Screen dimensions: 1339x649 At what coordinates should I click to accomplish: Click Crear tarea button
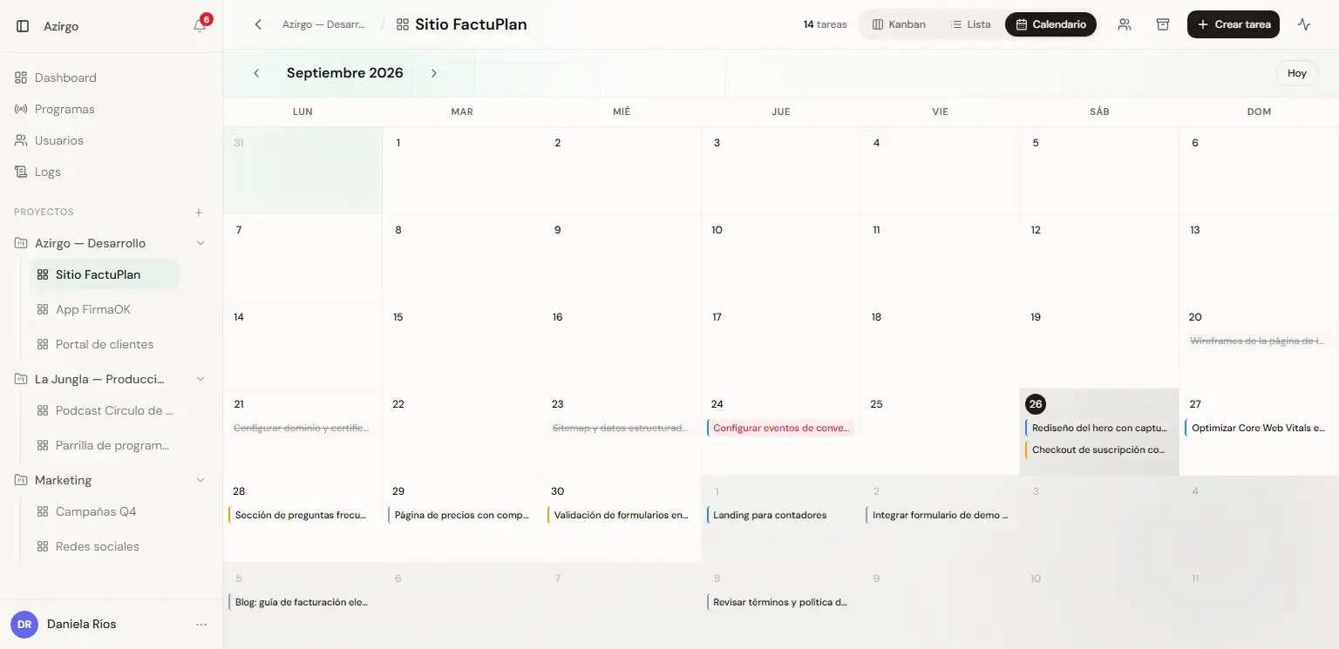point(1234,24)
